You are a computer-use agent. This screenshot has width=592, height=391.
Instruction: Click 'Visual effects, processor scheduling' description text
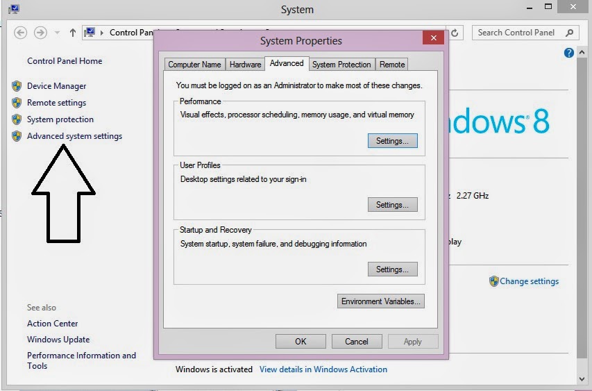[297, 115]
